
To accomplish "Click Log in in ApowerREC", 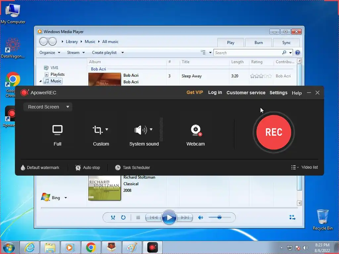I will coord(215,93).
